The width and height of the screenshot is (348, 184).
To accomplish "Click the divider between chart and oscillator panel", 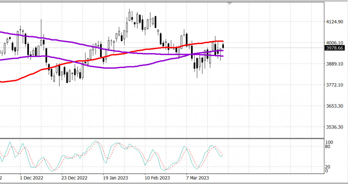I will (x=162, y=138).
